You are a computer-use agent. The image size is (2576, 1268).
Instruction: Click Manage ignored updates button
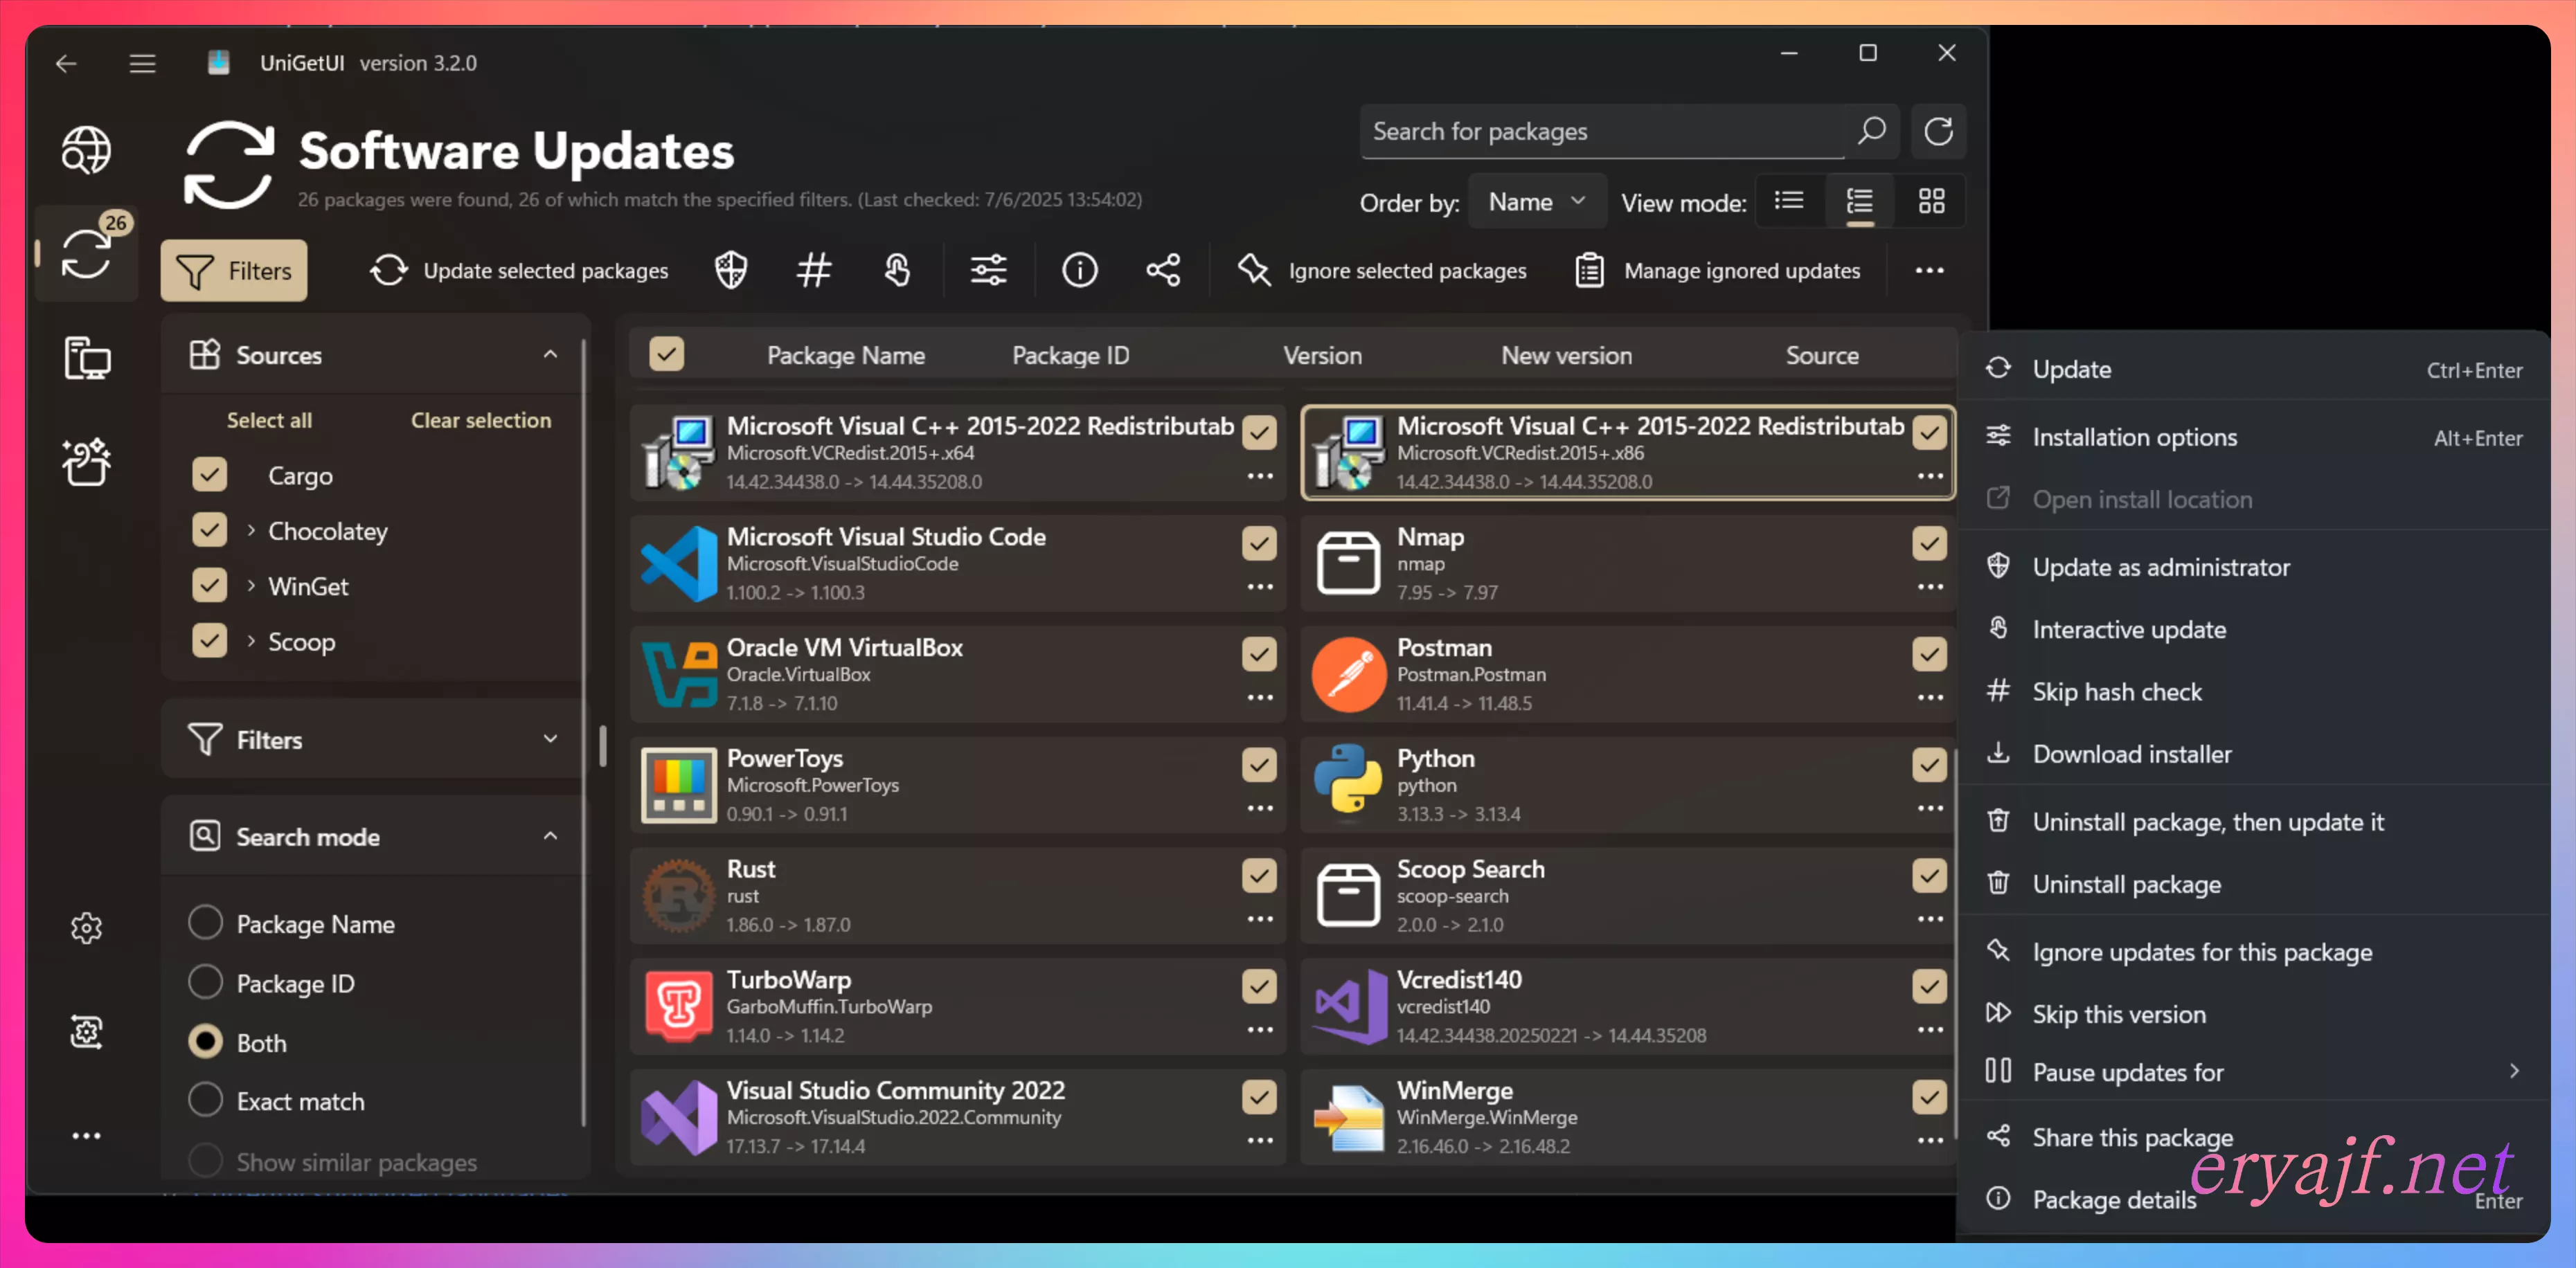pyautogui.click(x=1717, y=270)
